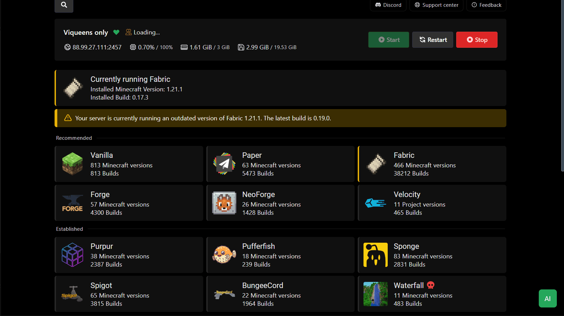Image resolution: width=564 pixels, height=316 pixels.
Task: Click the CPU chip icon near 0.70%
Action: [x=133, y=47]
